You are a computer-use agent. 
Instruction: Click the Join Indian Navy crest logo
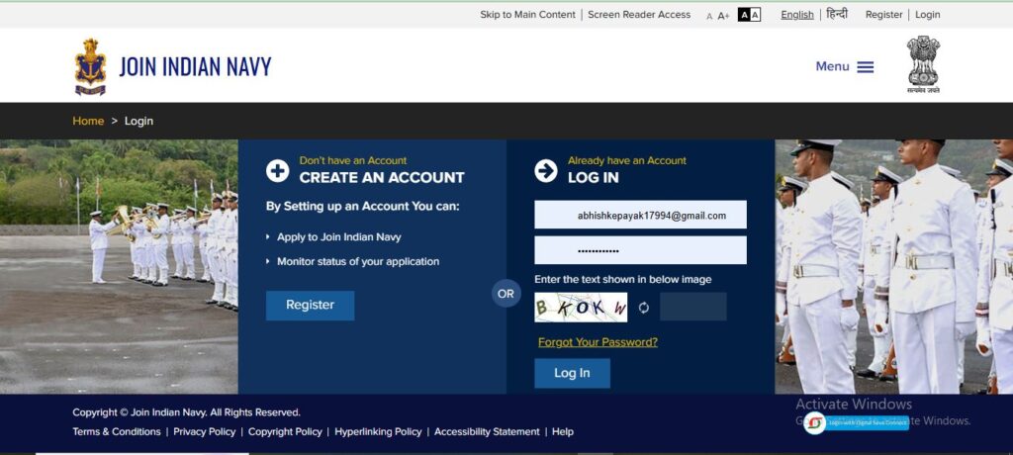point(90,67)
